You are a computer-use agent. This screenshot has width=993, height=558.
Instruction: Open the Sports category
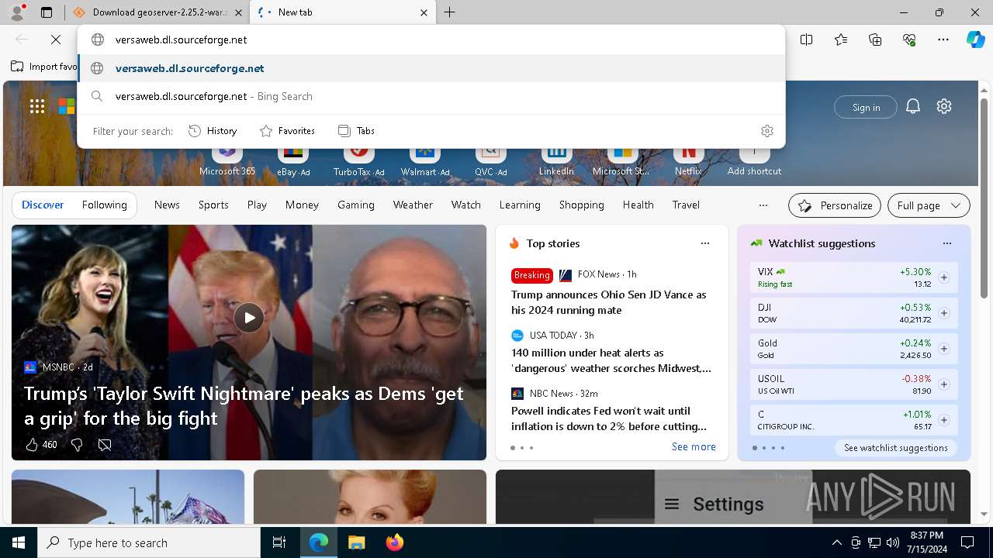coord(213,205)
